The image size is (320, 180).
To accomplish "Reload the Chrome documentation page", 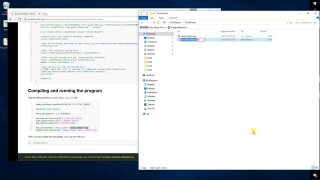I will click(x=20, y=19).
